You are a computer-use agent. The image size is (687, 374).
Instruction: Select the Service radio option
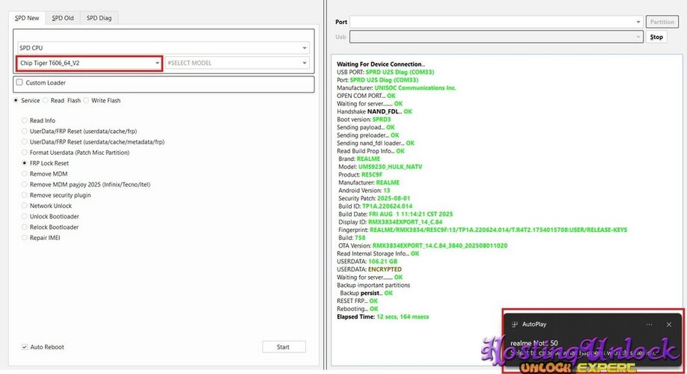click(16, 100)
